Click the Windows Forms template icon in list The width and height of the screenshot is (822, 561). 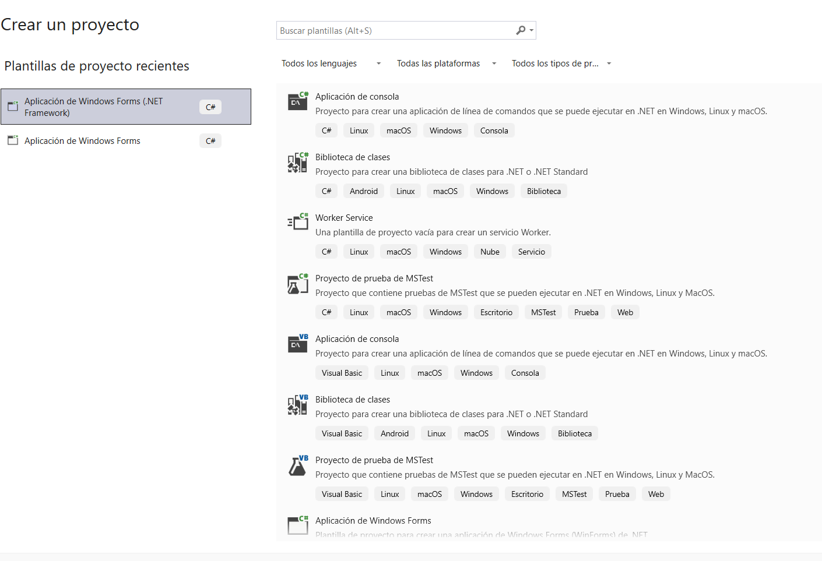tap(298, 525)
